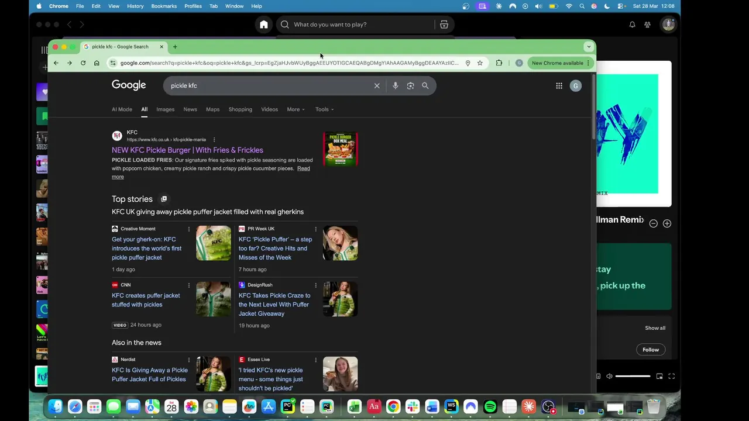Open History menu in menu bar
Viewport: 749px width, 421px height.
point(135,6)
